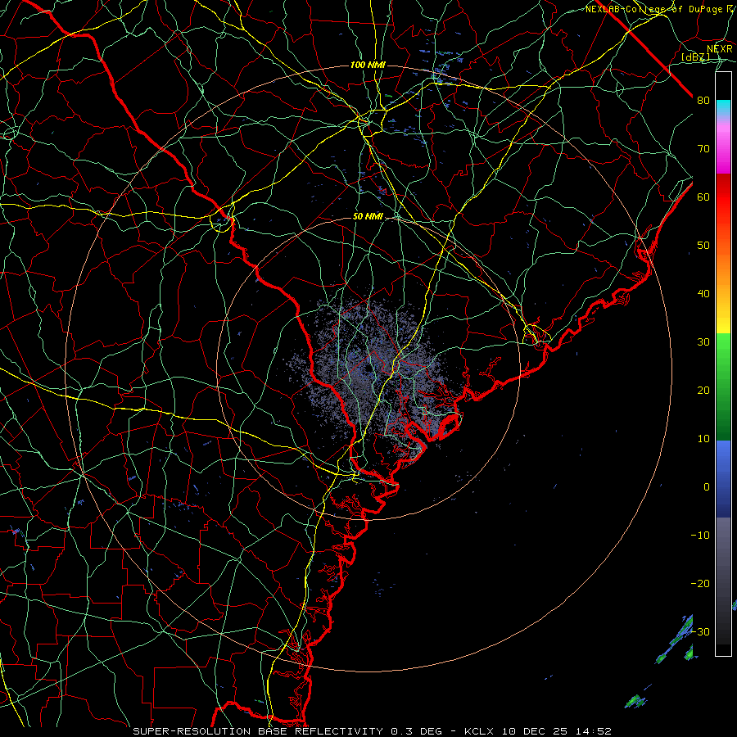Click the "14:52" timestamp
The height and width of the screenshot is (737, 737).
594,731
